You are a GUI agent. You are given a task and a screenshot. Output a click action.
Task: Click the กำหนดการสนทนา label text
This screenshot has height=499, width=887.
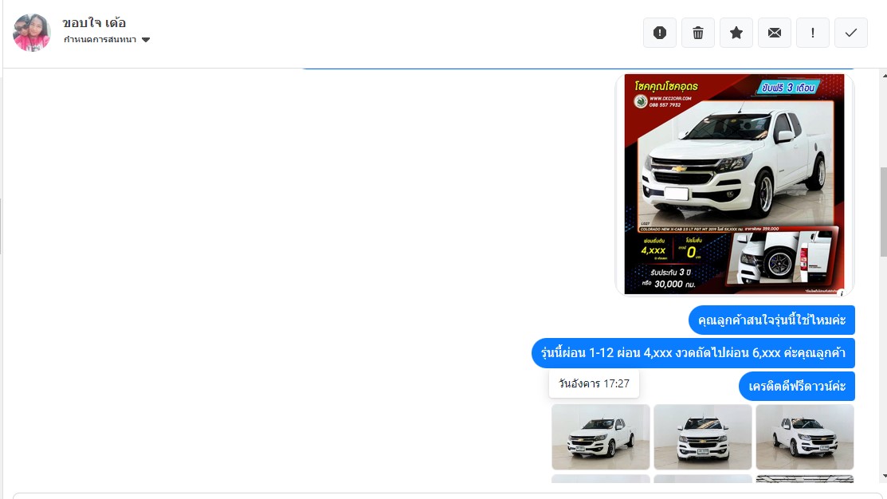[100, 40]
